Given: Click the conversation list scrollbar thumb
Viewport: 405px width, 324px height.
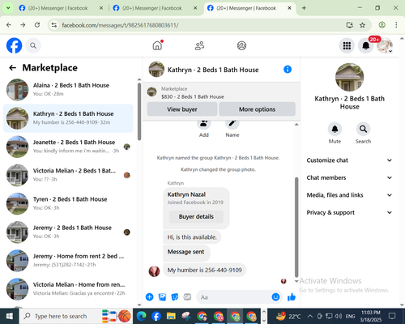Looking at the screenshot, I should (139, 111).
